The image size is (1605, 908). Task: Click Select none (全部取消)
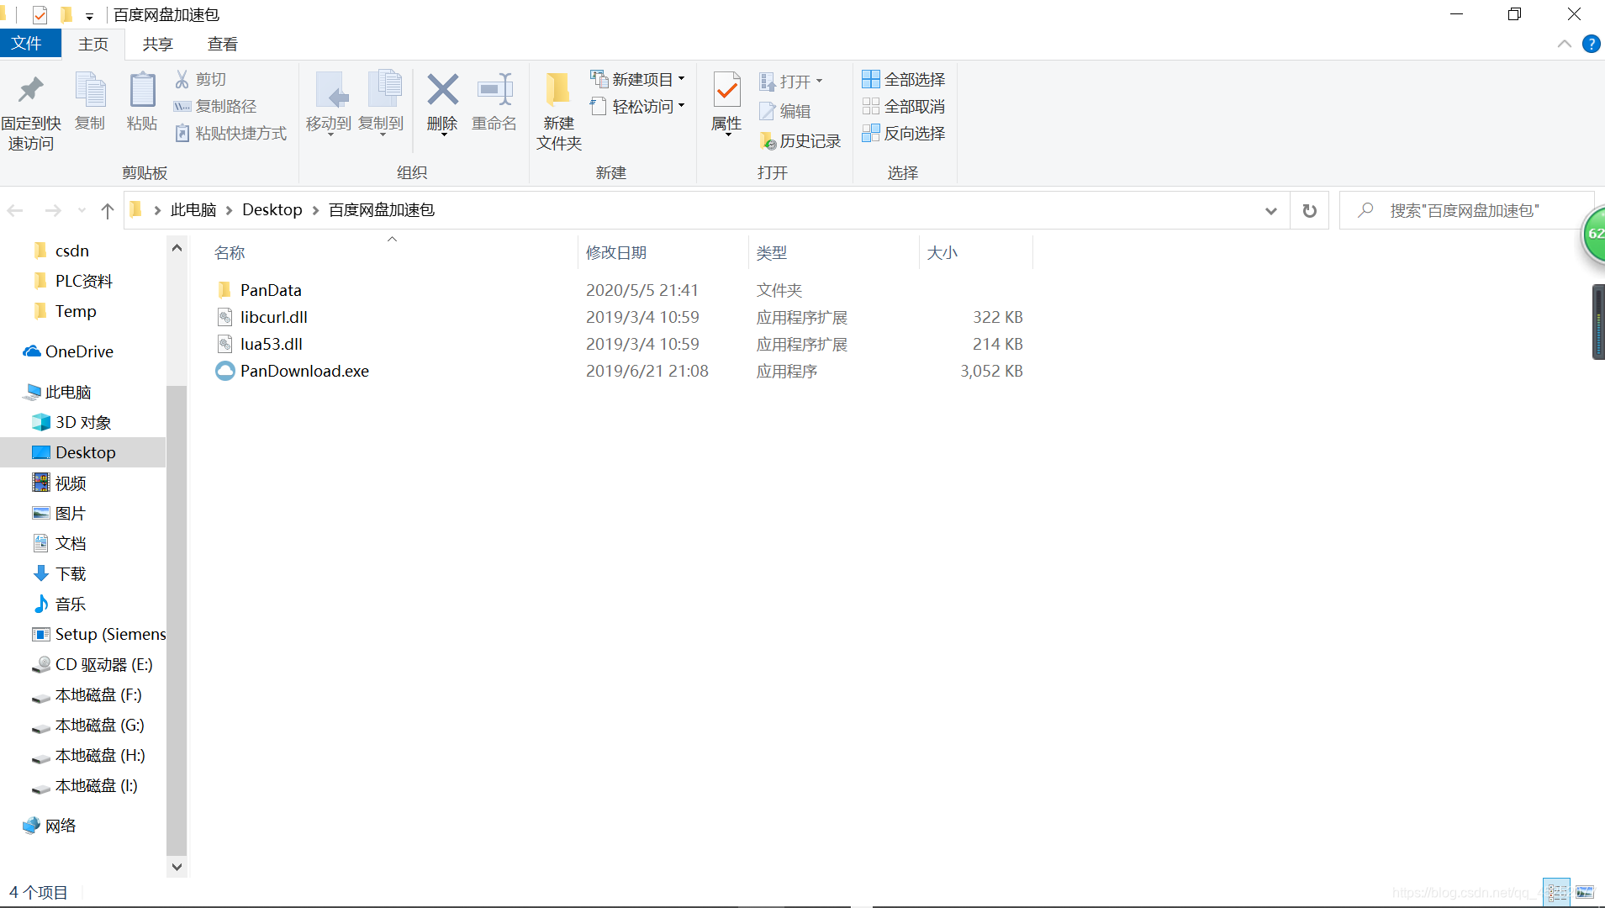(x=904, y=106)
